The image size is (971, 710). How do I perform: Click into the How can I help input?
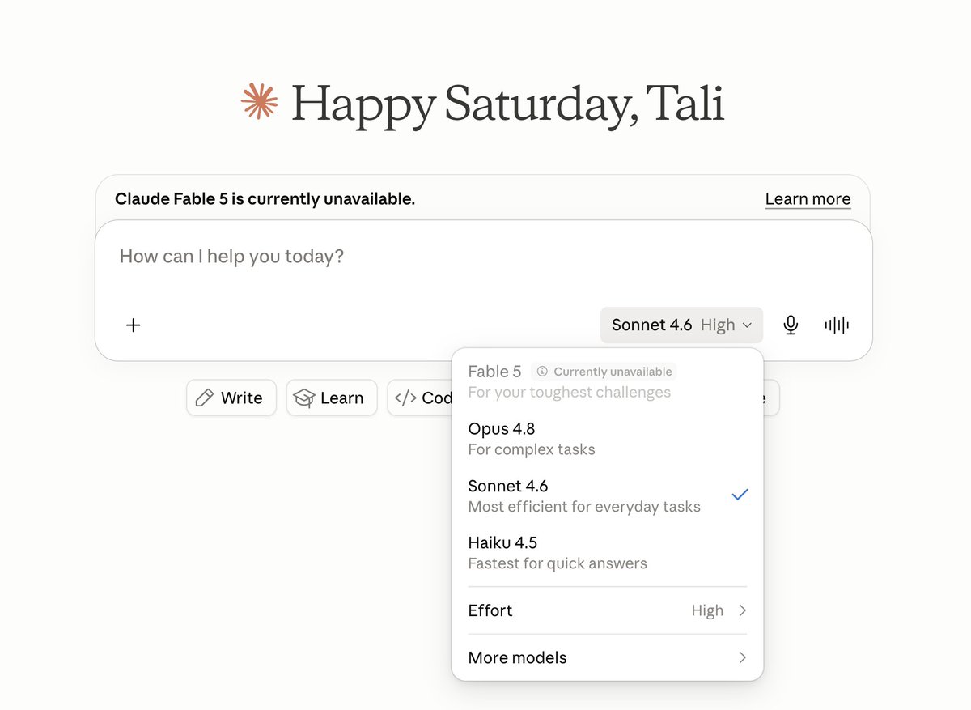click(x=484, y=257)
